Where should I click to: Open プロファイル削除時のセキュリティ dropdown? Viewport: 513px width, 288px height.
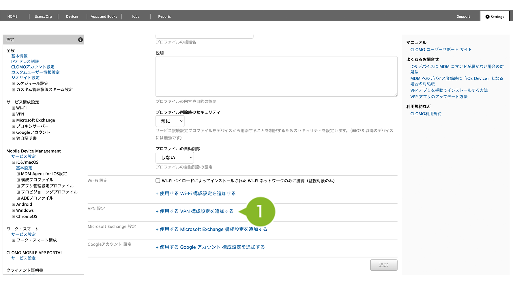pyautogui.click(x=170, y=121)
